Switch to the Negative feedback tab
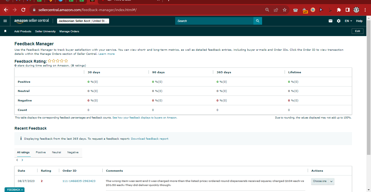This screenshot has height=192, width=371. (73, 152)
